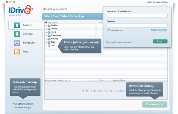The width and height of the screenshot is (178, 114).
Task: Select the Music row label
Action: [53, 32]
